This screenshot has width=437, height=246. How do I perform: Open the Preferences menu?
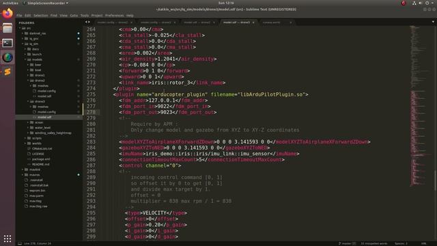click(114, 15)
